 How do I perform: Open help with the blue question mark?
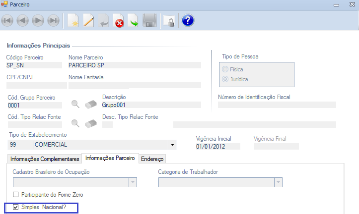click(x=188, y=20)
